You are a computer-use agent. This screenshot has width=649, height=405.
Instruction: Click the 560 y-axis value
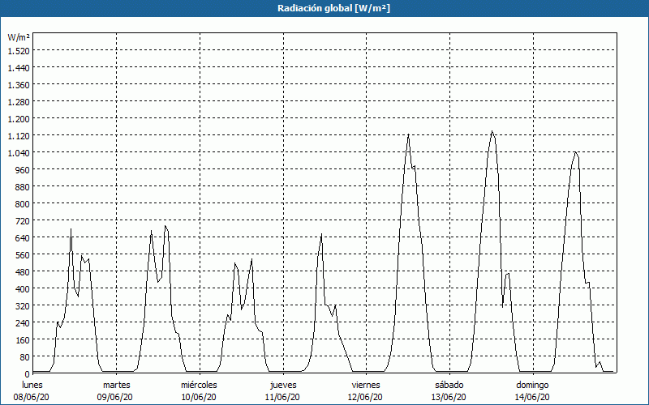pyautogui.click(x=22, y=254)
